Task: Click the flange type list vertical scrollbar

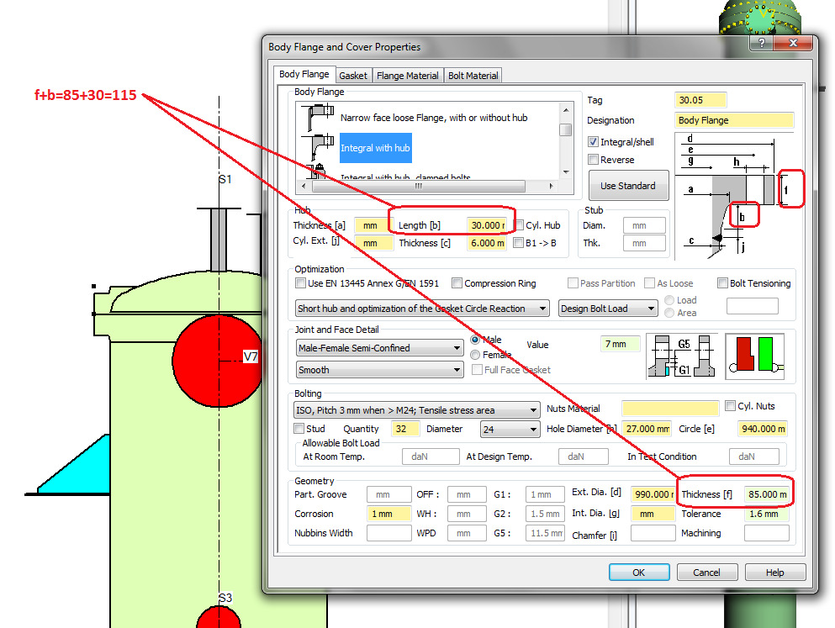Action: [x=566, y=139]
